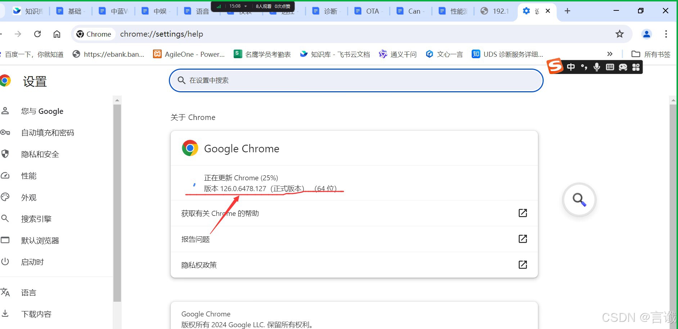The height and width of the screenshot is (329, 678).
Task: Open Chrome's three-dot menu
Action: pos(666,34)
